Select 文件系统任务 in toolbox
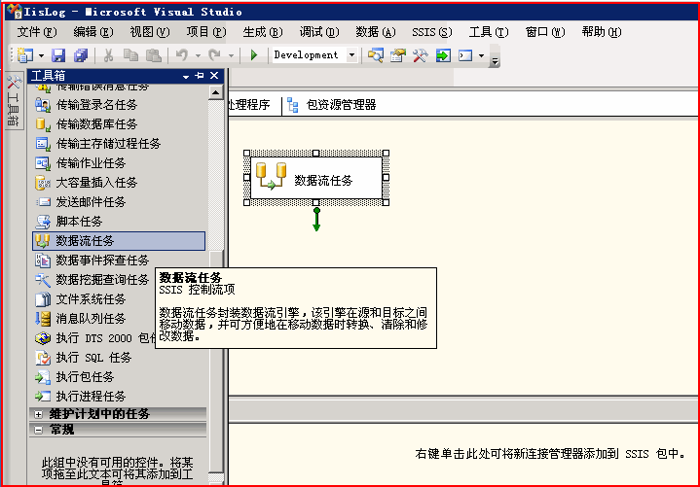This screenshot has height=487, width=700. click(x=93, y=299)
